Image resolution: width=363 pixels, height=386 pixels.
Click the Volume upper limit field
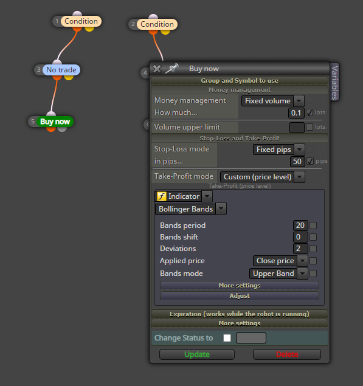(297, 127)
